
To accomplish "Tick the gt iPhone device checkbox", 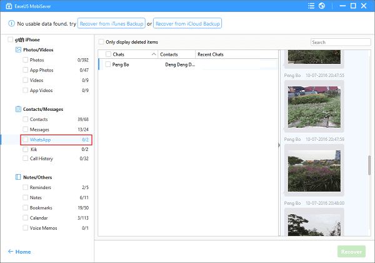I will coord(10,39).
